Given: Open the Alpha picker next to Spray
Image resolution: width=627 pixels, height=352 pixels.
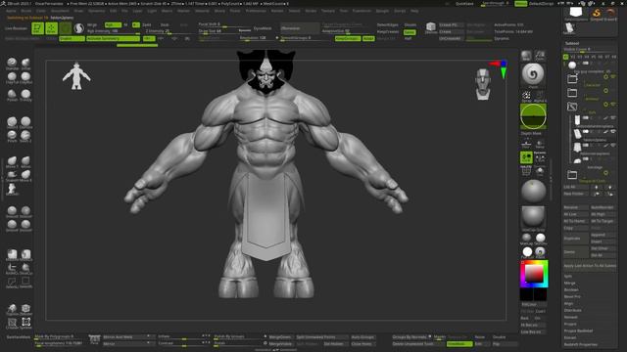Looking at the screenshot, I should coord(540,96).
